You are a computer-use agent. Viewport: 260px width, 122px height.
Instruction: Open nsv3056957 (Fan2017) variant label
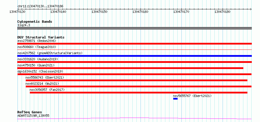pos(47,90)
